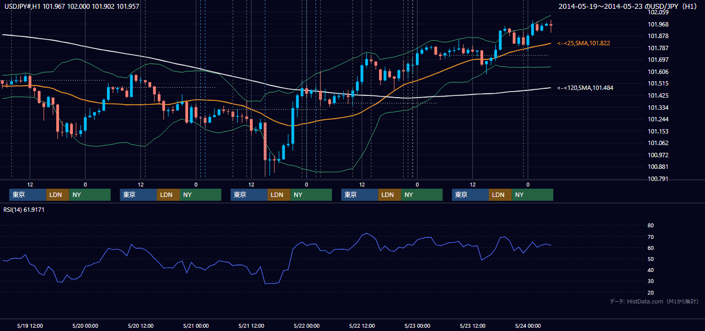Select the 5/24 00:00 date label
Screen dimensions: 705x331
coord(528,325)
